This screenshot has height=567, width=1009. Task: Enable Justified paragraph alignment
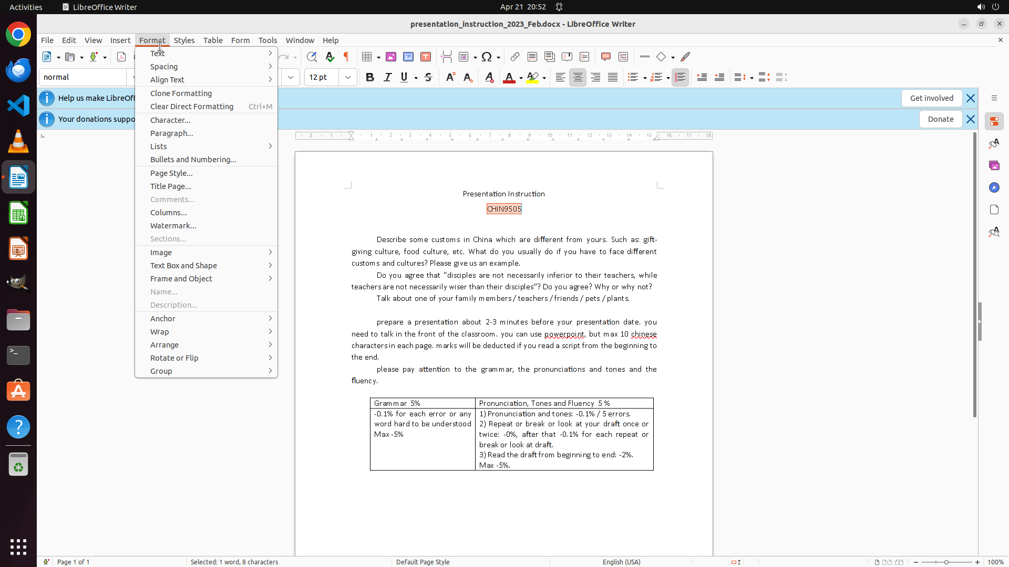click(613, 77)
